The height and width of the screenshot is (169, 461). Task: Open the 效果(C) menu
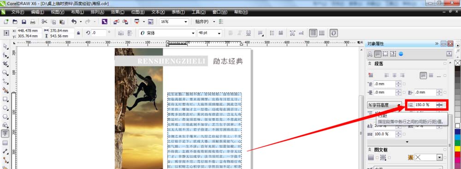click(x=118, y=12)
